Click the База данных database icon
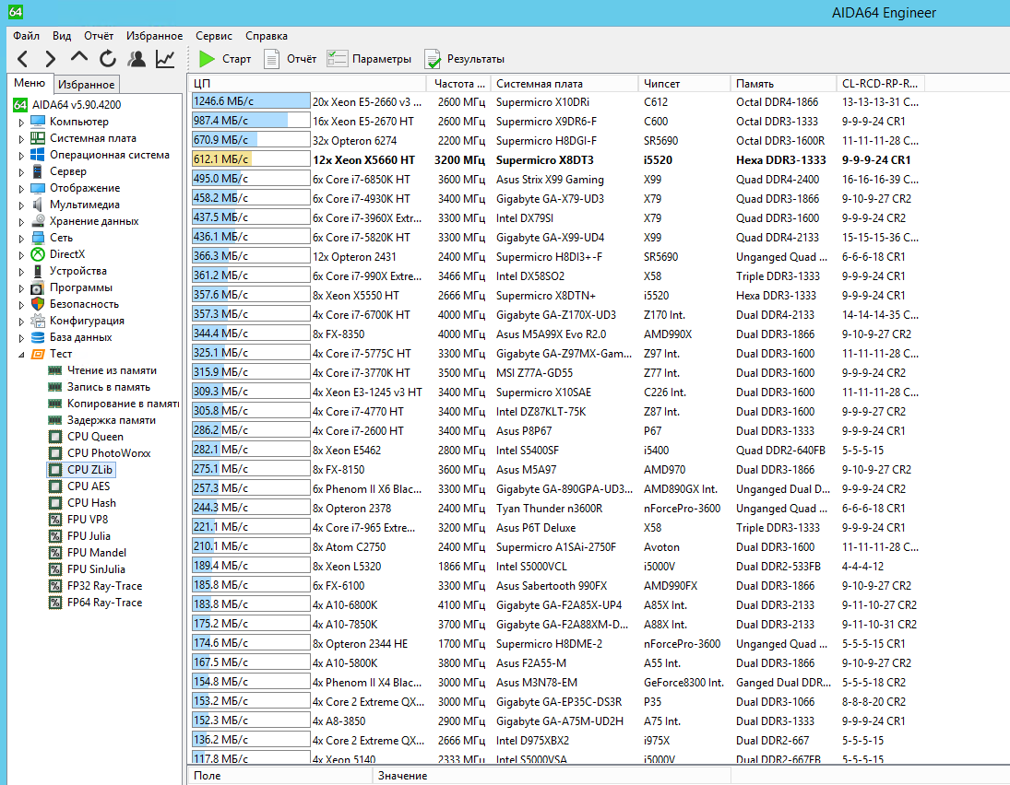The height and width of the screenshot is (785, 1010). (x=38, y=337)
